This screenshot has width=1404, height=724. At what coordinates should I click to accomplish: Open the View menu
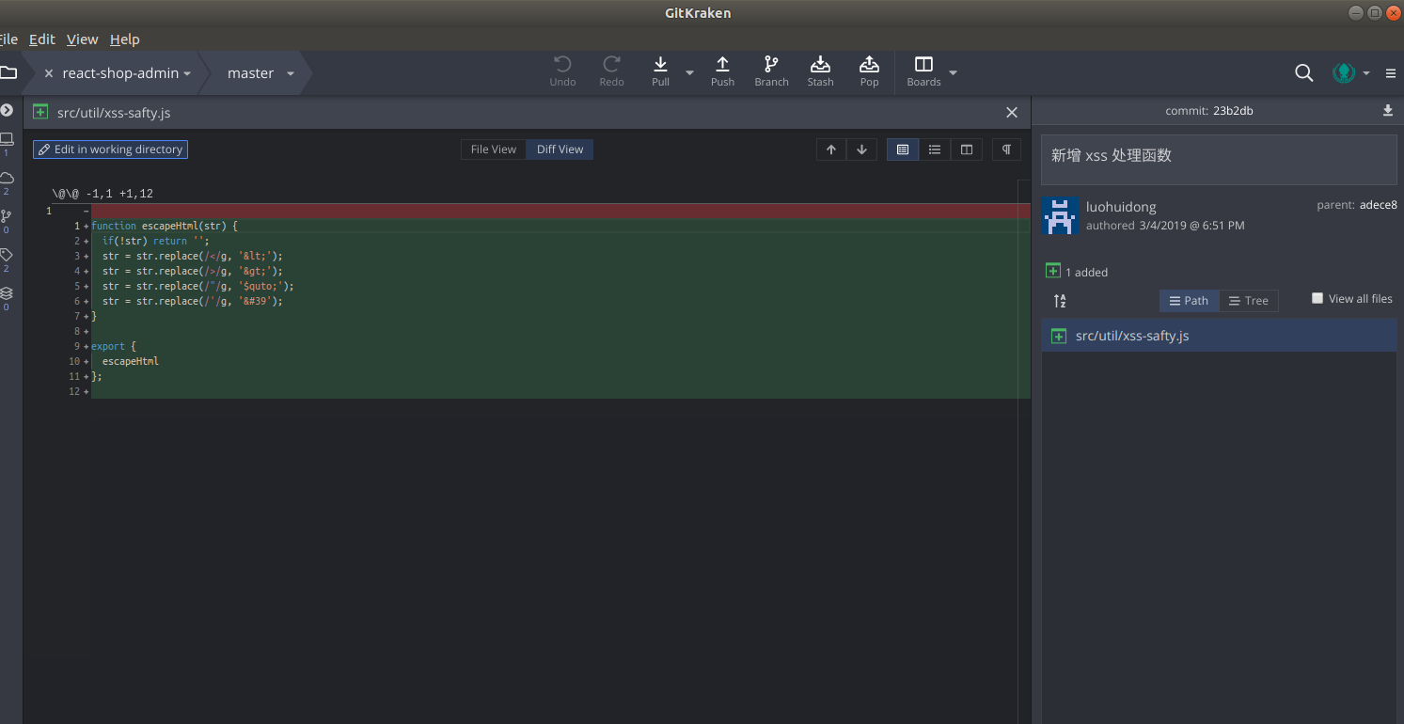(83, 39)
